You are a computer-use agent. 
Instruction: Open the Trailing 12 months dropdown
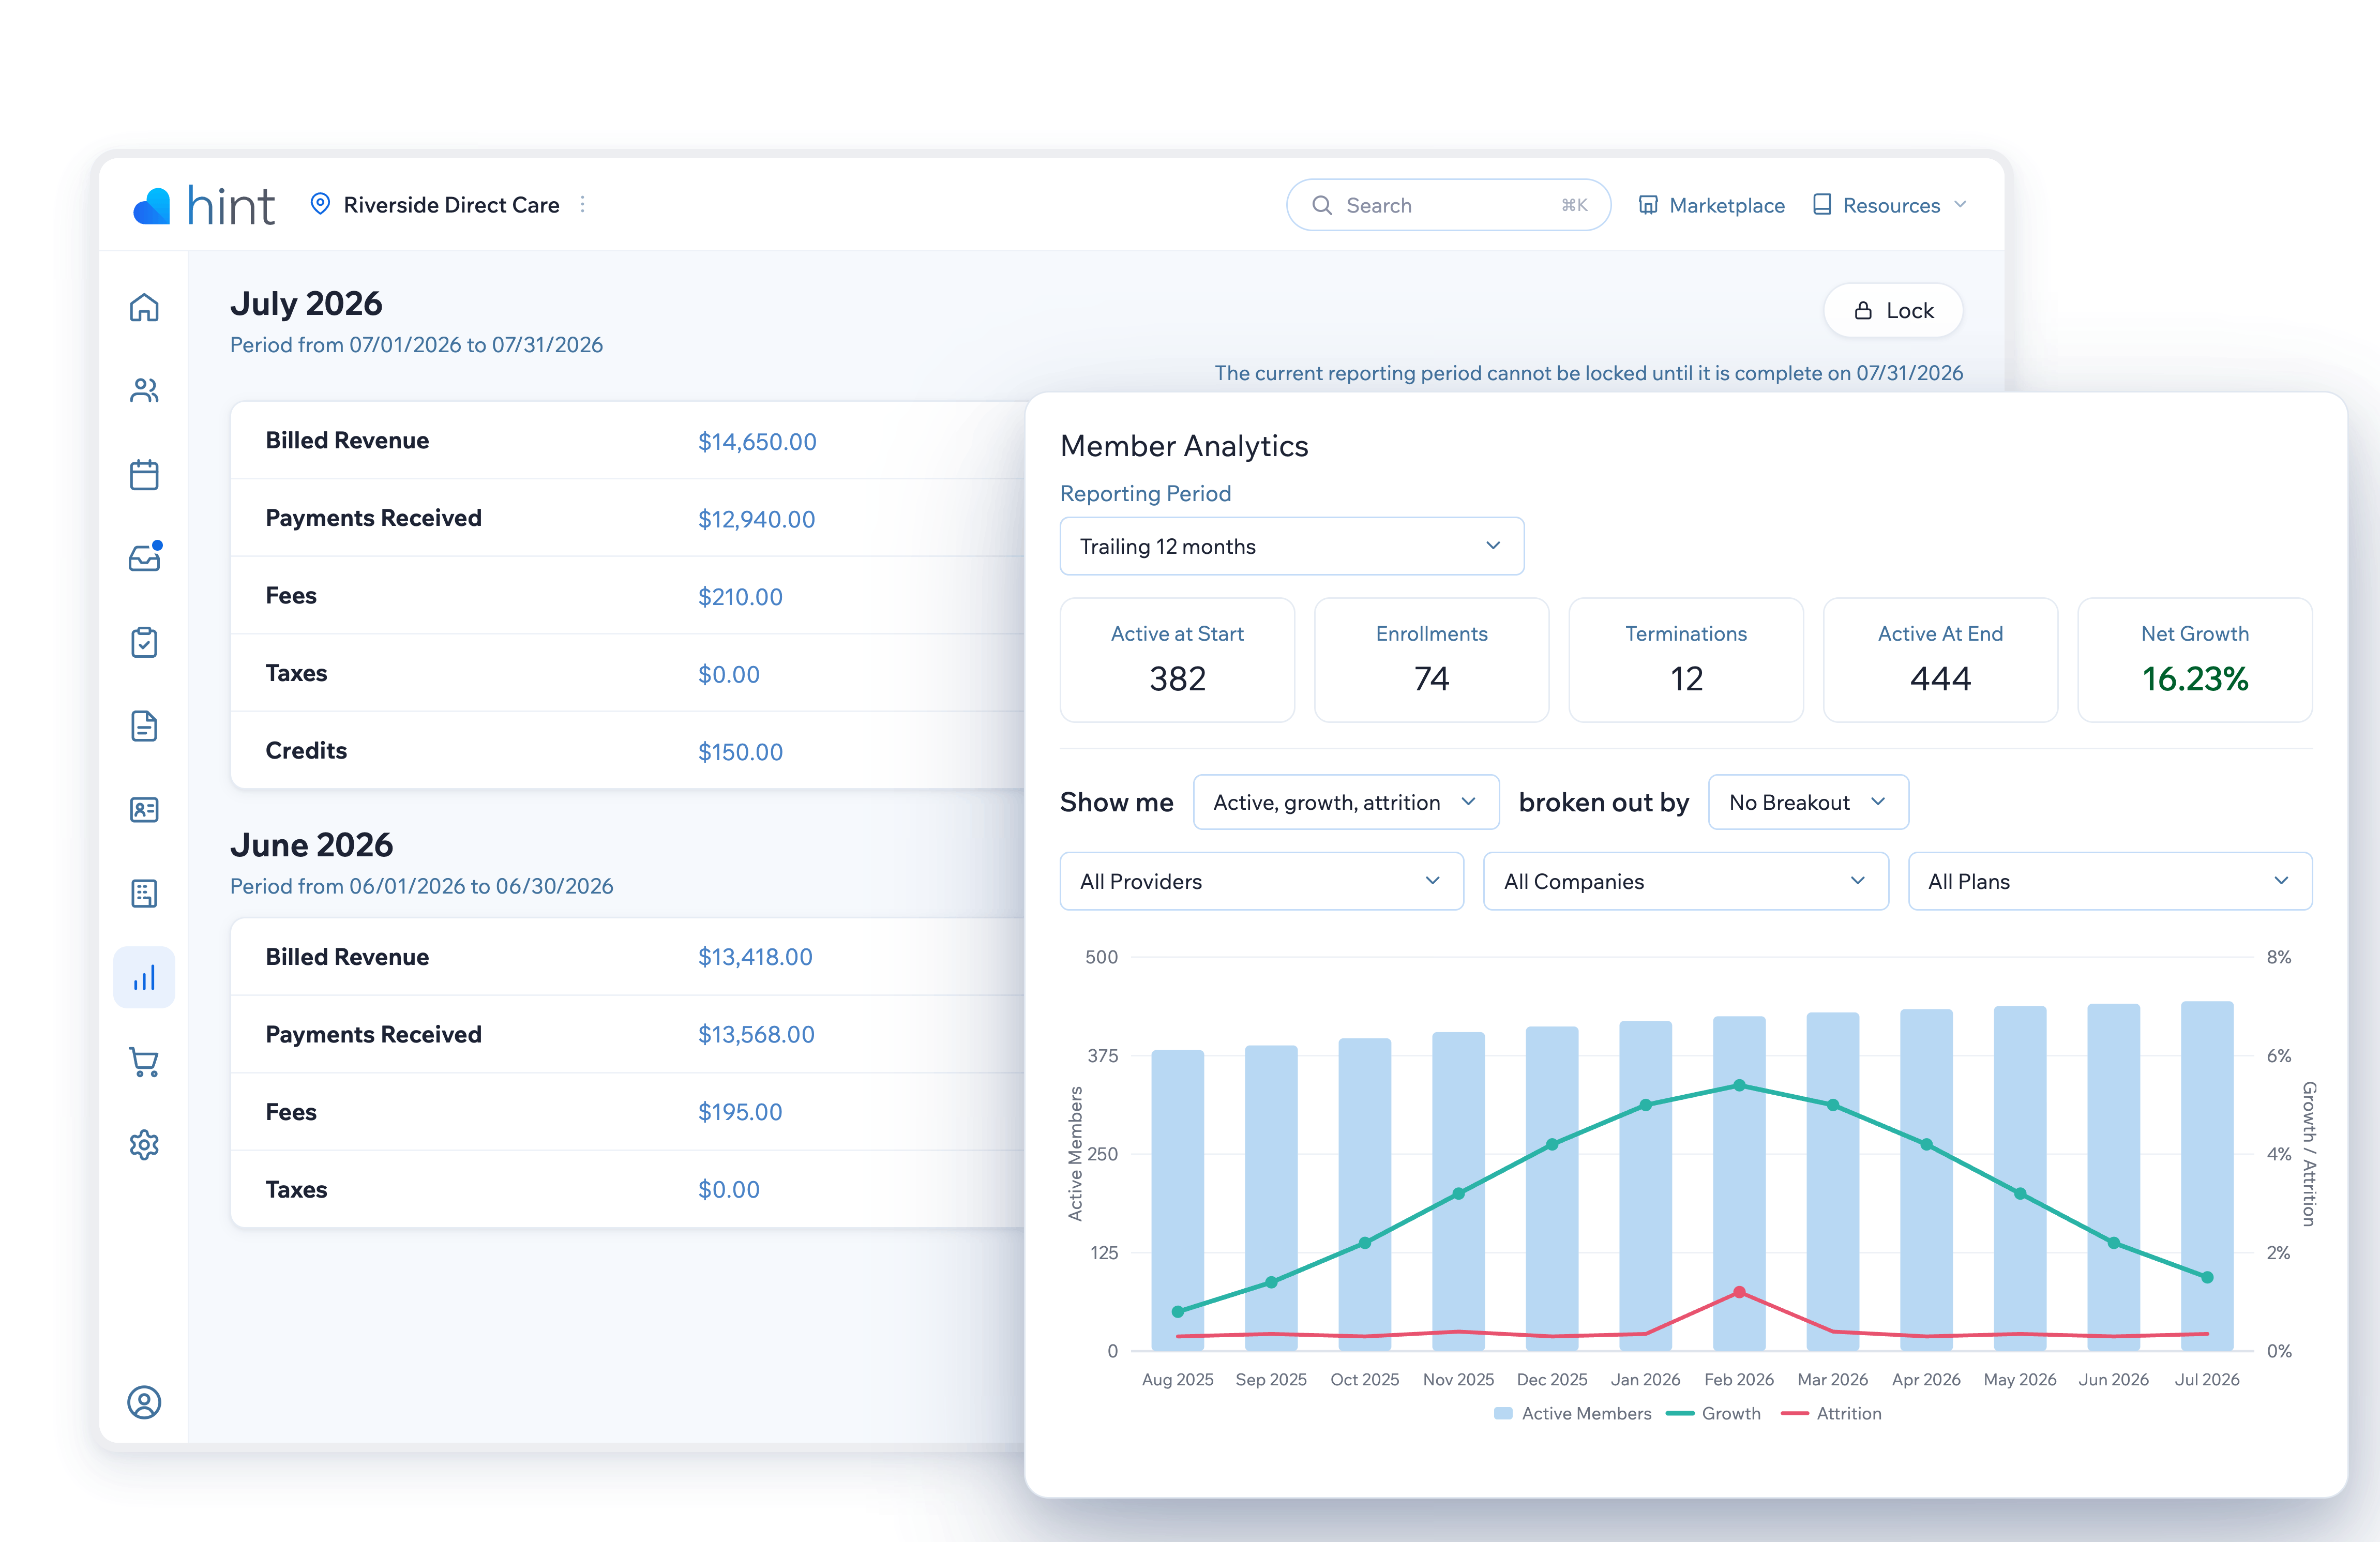[1291, 546]
